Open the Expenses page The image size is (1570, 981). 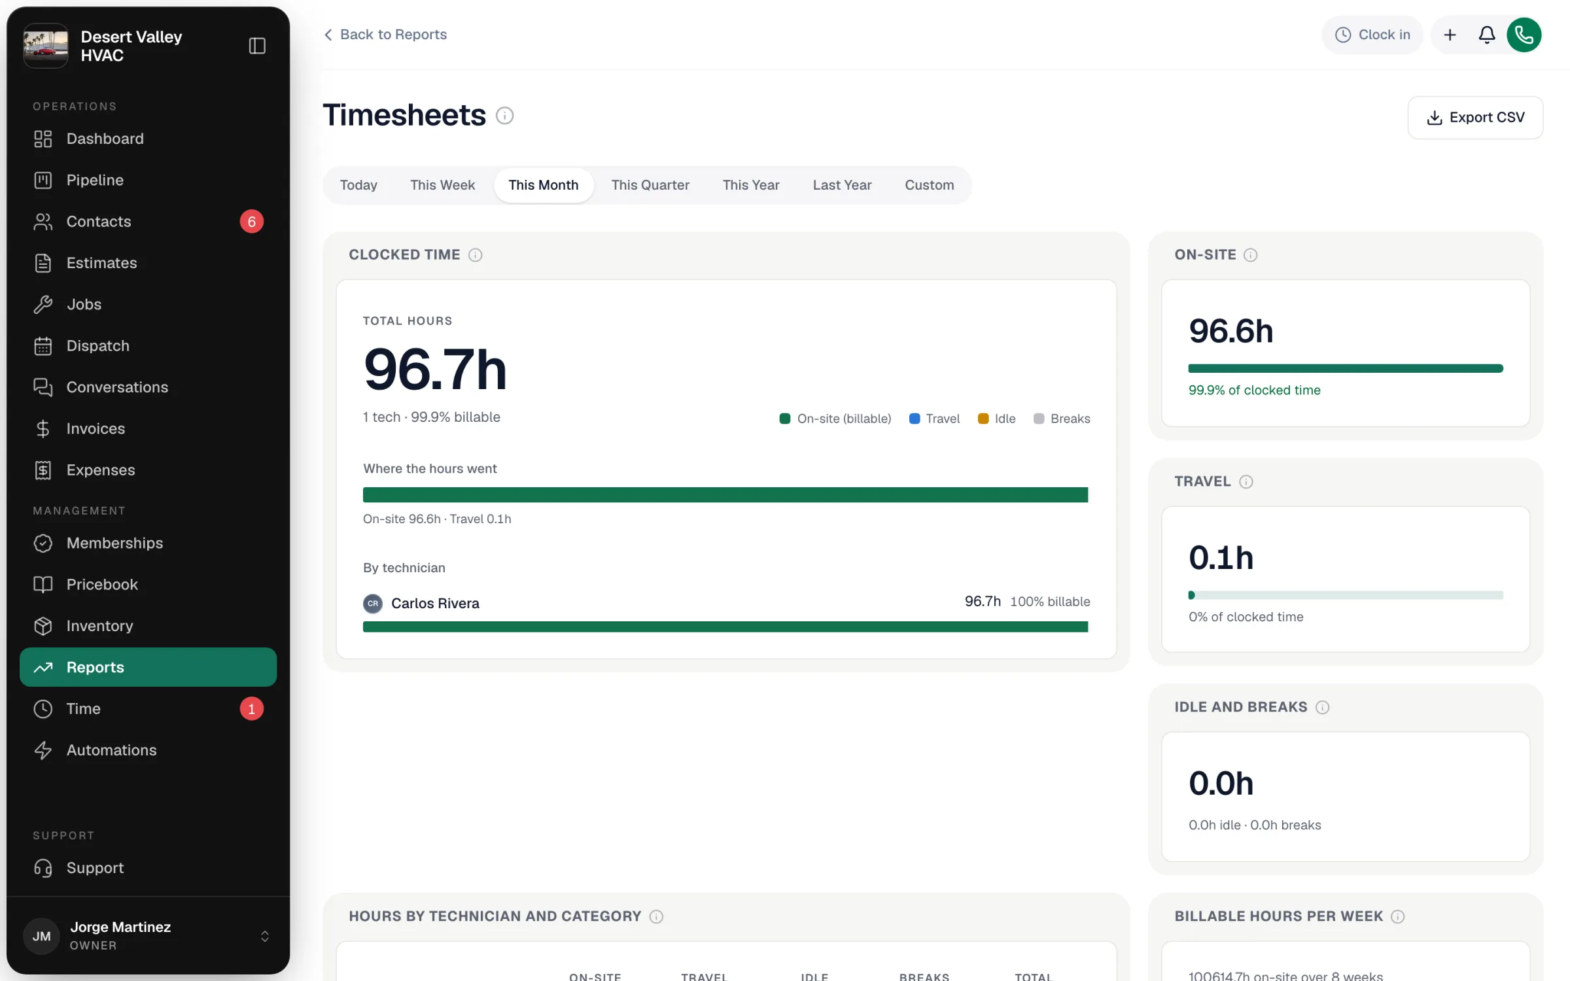(148, 470)
